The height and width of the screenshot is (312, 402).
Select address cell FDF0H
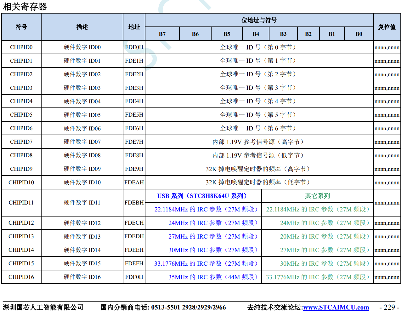[134, 277]
